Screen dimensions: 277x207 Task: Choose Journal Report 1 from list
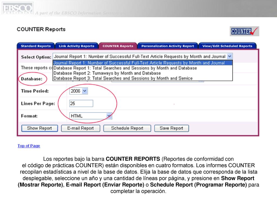point(143,63)
